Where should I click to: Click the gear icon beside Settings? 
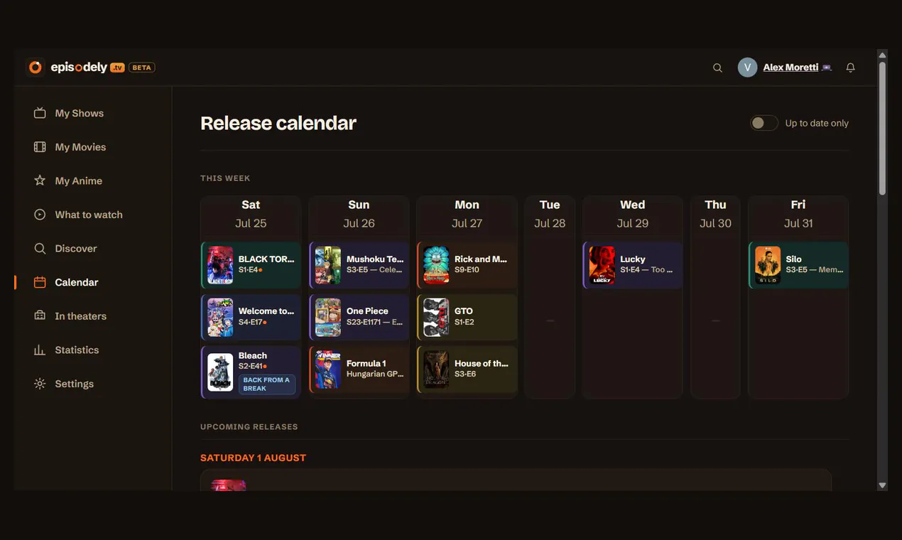coord(40,384)
